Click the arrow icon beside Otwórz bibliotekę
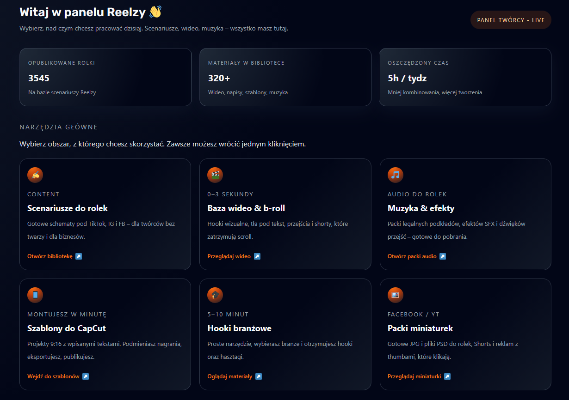This screenshot has width=569, height=400. pos(79,256)
